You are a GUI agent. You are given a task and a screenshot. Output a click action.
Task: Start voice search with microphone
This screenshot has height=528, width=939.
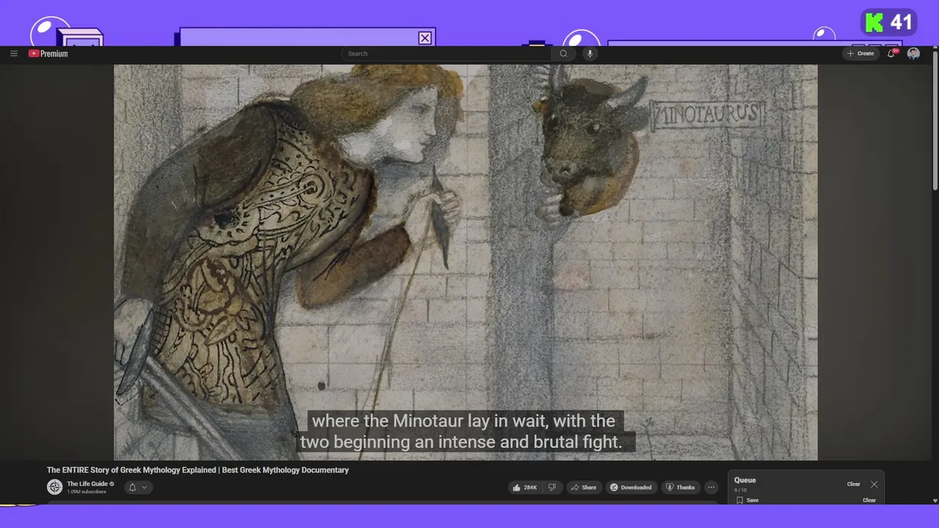point(589,54)
